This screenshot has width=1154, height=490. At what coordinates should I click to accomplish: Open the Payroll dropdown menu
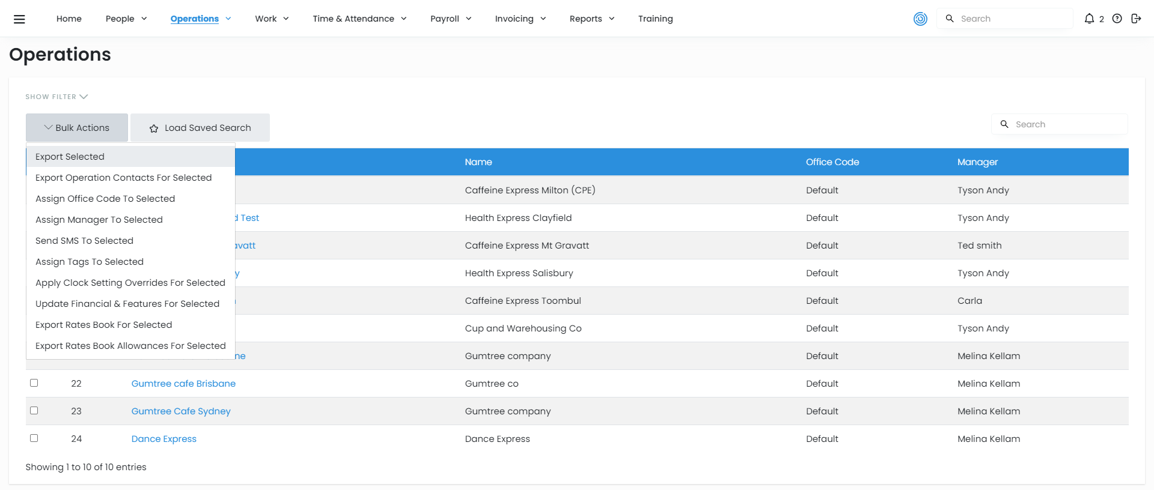coord(451,19)
